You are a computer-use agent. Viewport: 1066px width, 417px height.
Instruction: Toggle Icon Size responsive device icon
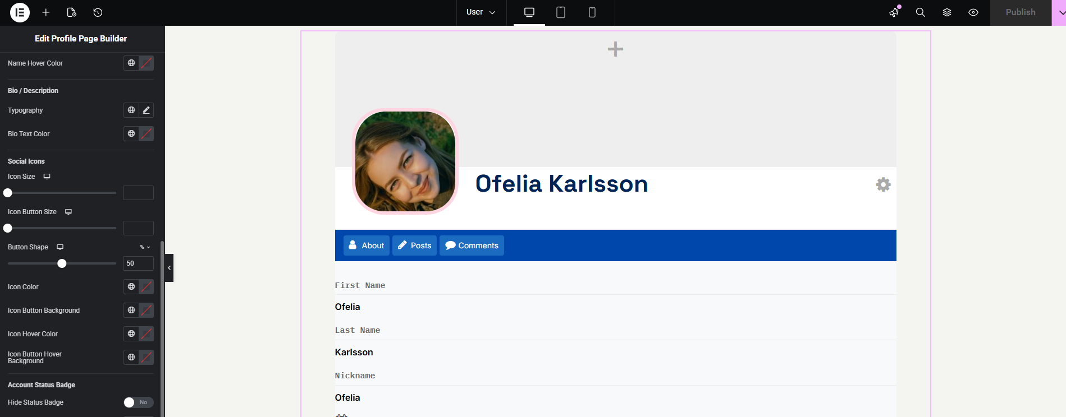(x=47, y=177)
